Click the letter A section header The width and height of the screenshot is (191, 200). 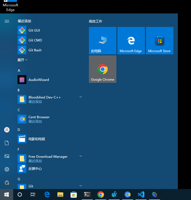pos(19,71)
